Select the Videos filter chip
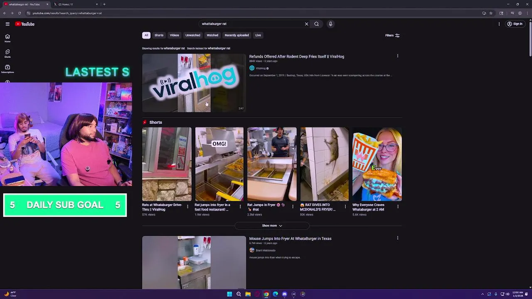This screenshot has height=299, width=532. (x=175, y=35)
